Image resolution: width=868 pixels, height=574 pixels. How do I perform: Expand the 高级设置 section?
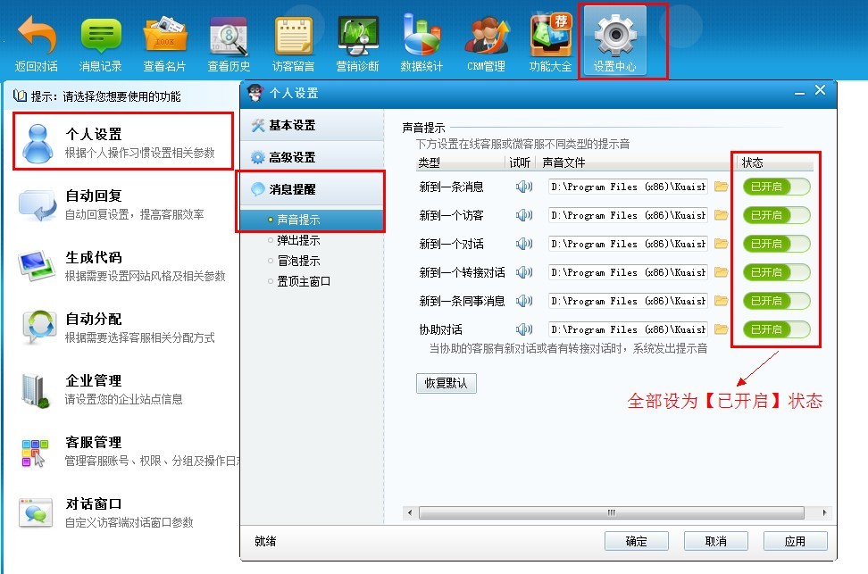pyautogui.click(x=292, y=157)
